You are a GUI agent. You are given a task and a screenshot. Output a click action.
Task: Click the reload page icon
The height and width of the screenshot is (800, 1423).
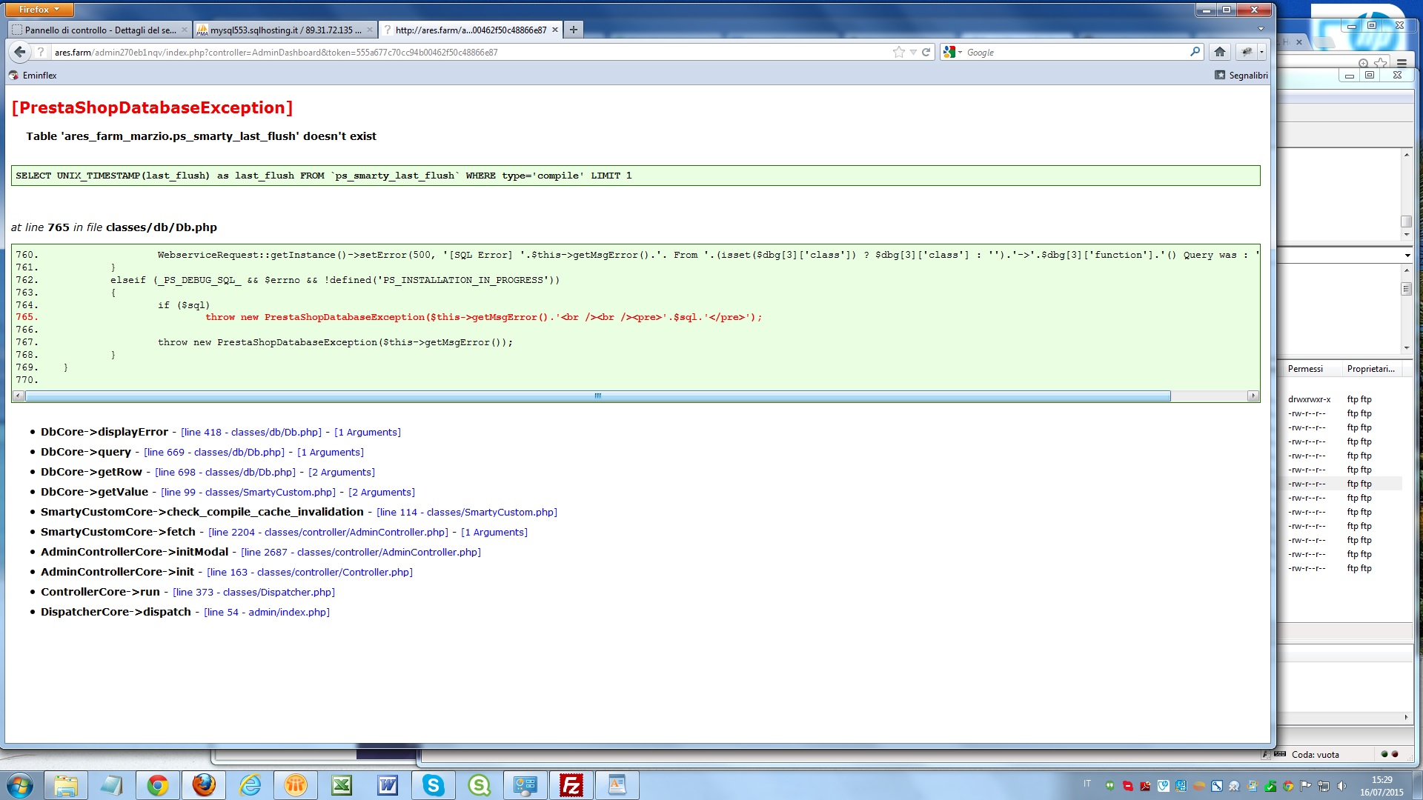tap(926, 52)
